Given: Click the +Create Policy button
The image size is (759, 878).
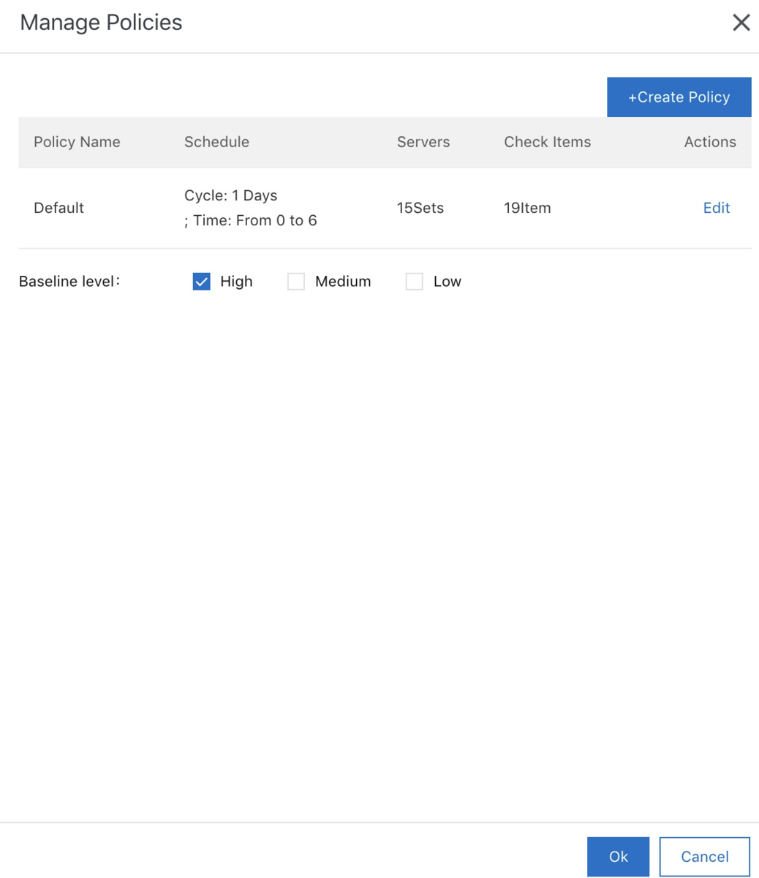Looking at the screenshot, I should pos(678,97).
